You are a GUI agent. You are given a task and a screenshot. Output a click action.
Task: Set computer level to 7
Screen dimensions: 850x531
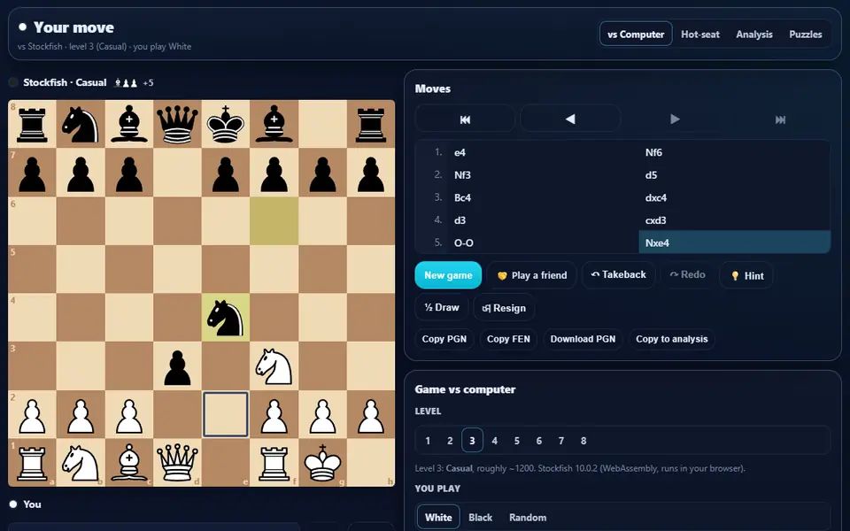[x=561, y=441]
